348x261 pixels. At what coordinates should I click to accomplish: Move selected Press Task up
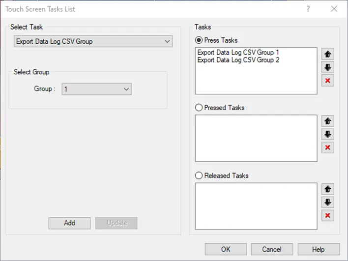tap(327, 54)
